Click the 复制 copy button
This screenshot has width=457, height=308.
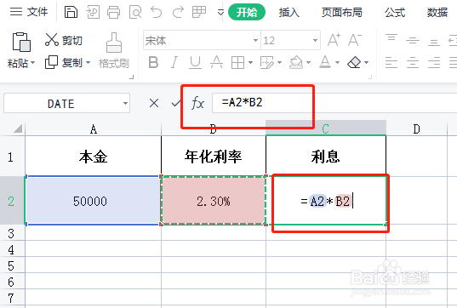64,62
